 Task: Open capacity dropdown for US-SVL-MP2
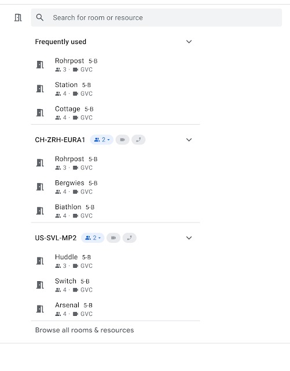coord(93,238)
